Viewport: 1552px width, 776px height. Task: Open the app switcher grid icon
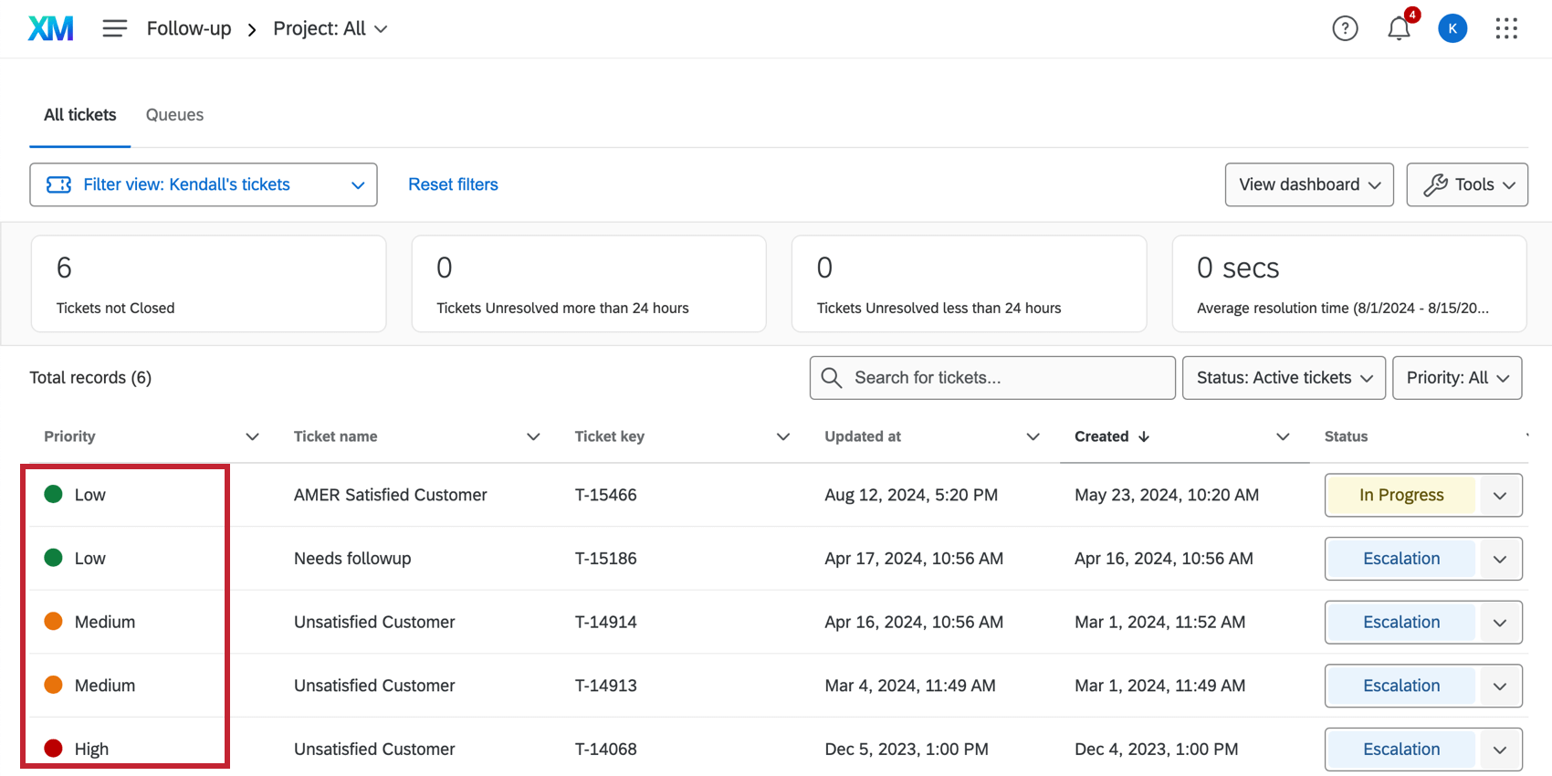point(1506,28)
